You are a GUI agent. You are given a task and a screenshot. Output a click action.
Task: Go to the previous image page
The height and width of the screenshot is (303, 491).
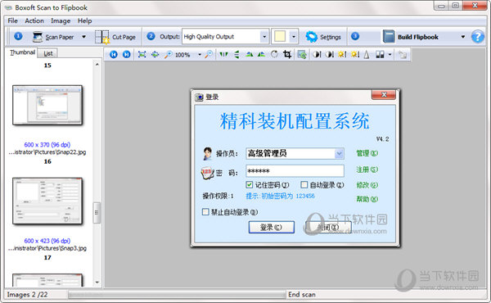pyautogui.click(x=114, y=55)
